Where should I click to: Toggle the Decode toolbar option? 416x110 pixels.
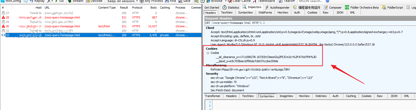(x=94, y=1)
